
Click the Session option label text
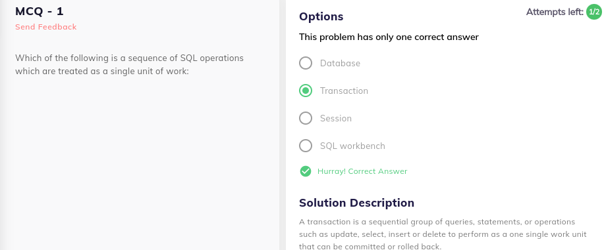tap(336, 119)
